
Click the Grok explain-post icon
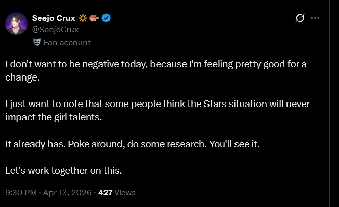(300, 19)
